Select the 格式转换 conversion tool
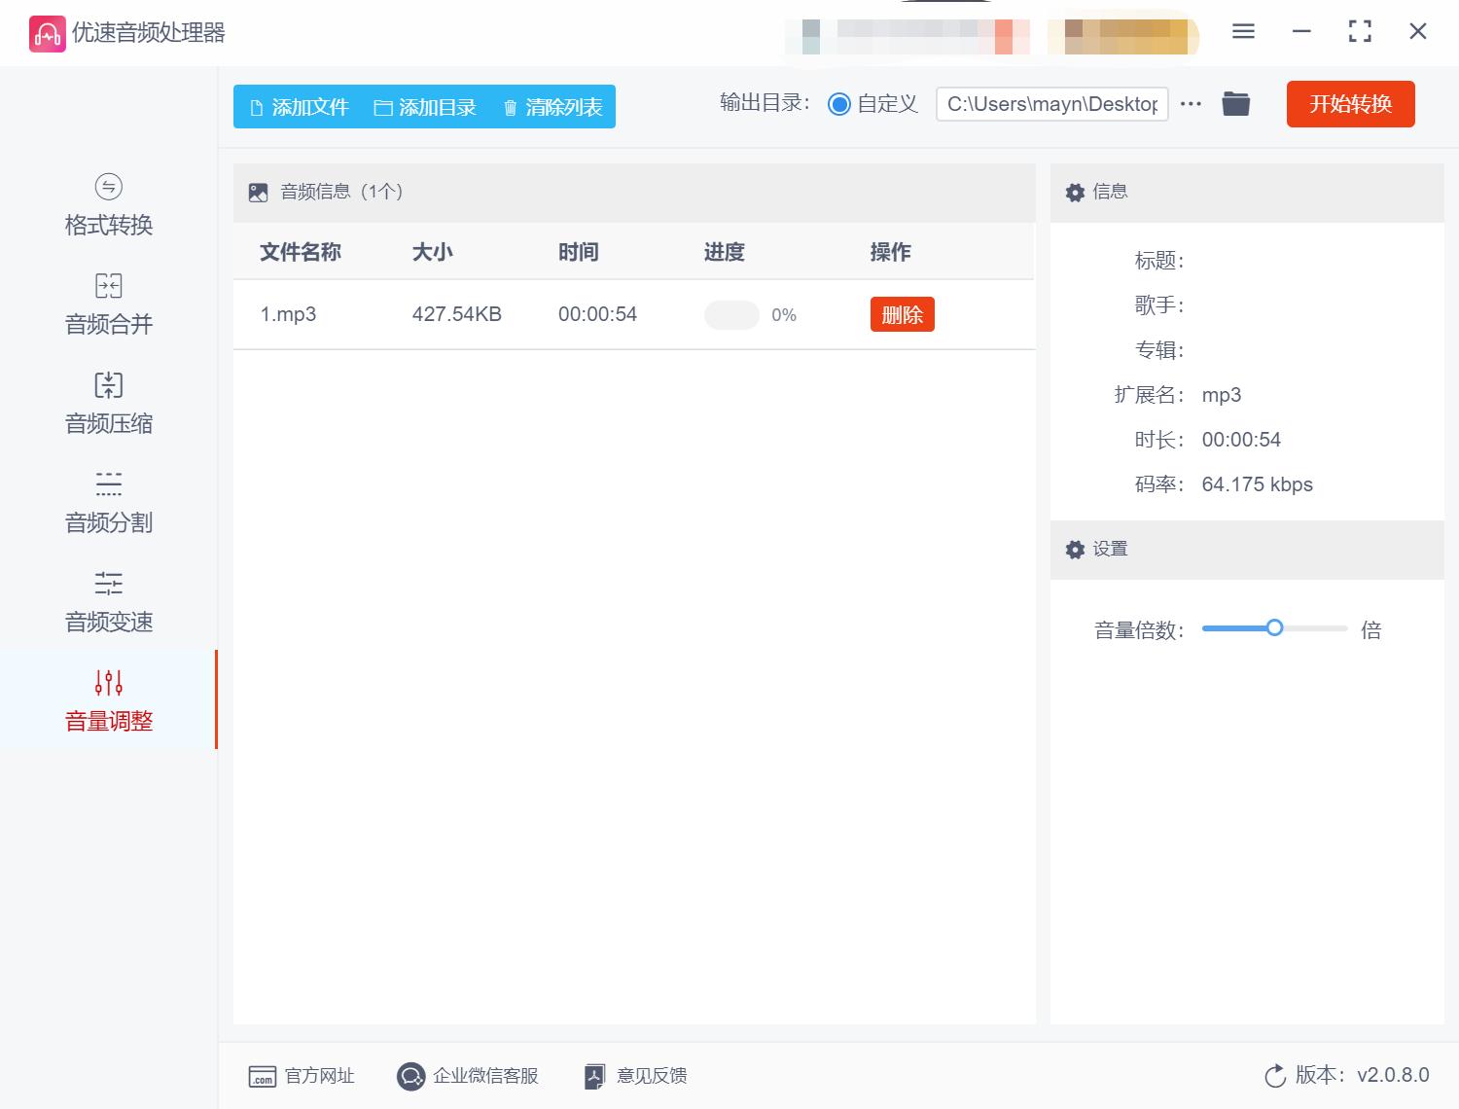The height and width of the screenshot is (1109, 1459). tap(107, 204)
